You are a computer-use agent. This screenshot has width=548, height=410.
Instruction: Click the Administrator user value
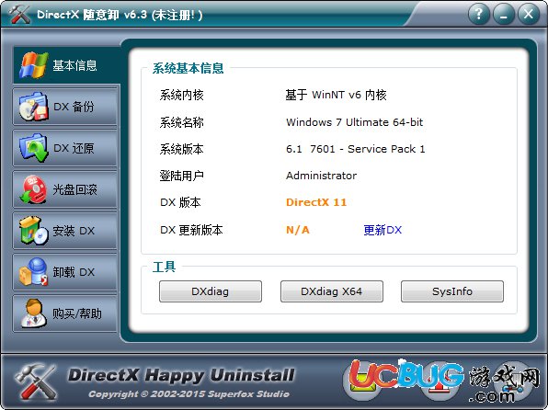(322, 176)
